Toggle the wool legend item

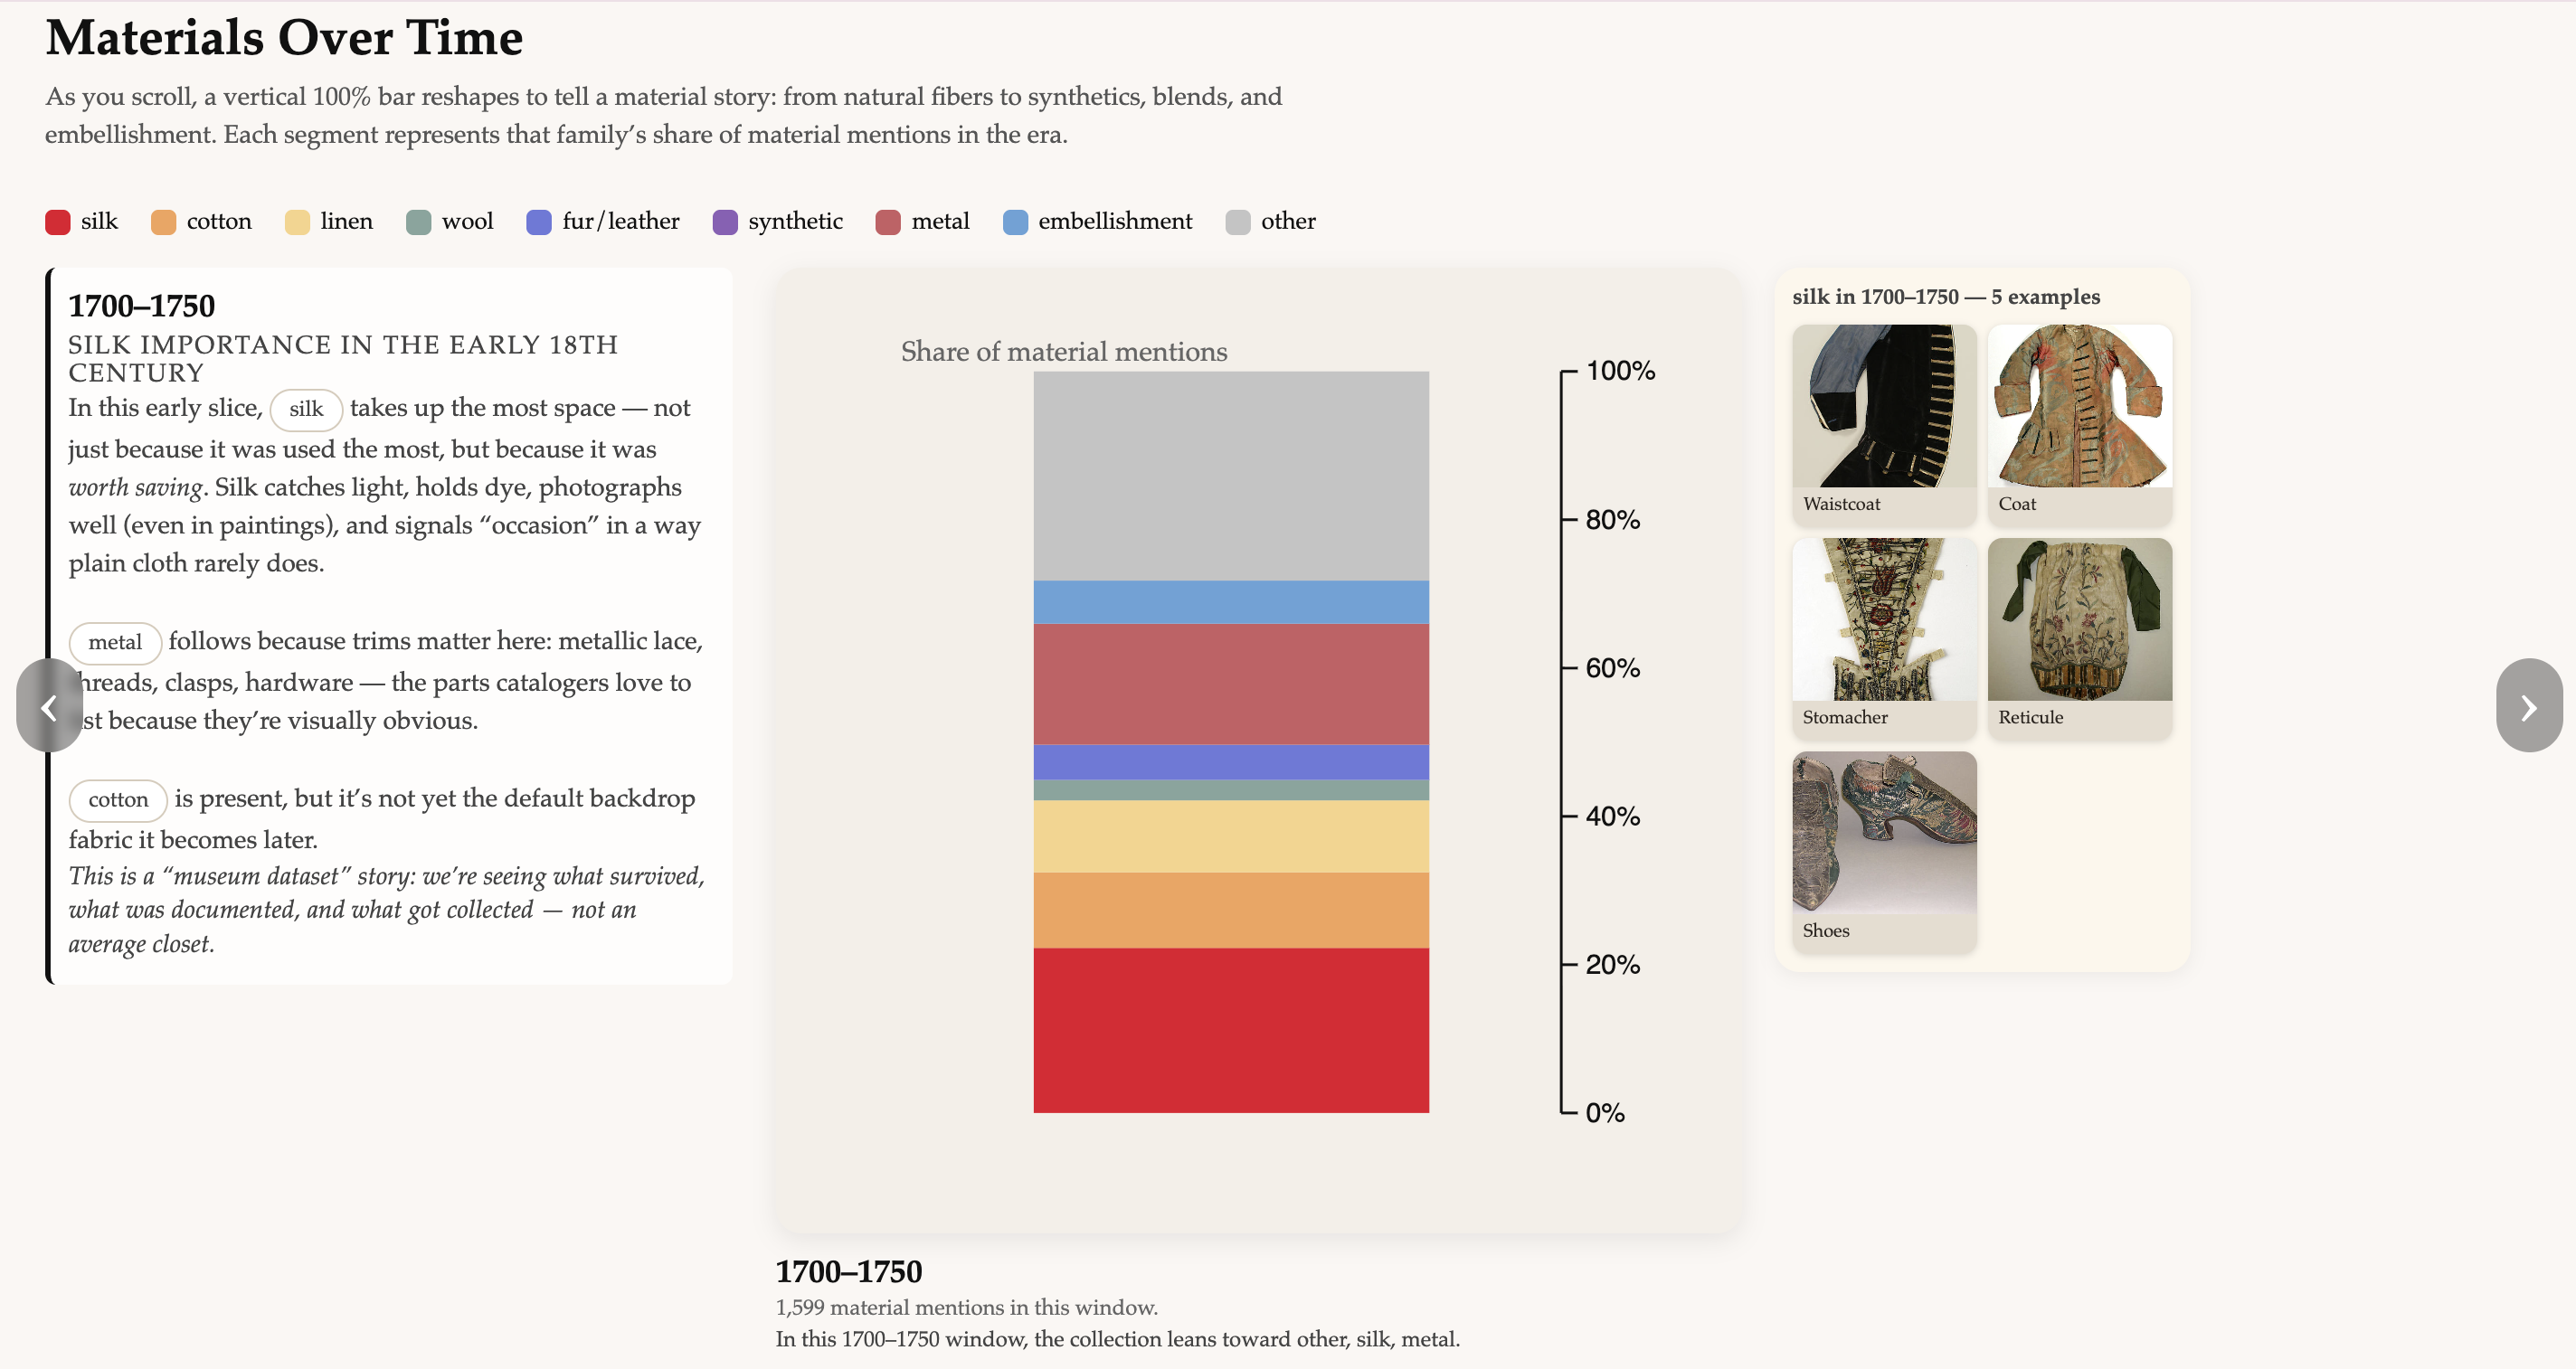pyautogui.click(x=450, y=222)
